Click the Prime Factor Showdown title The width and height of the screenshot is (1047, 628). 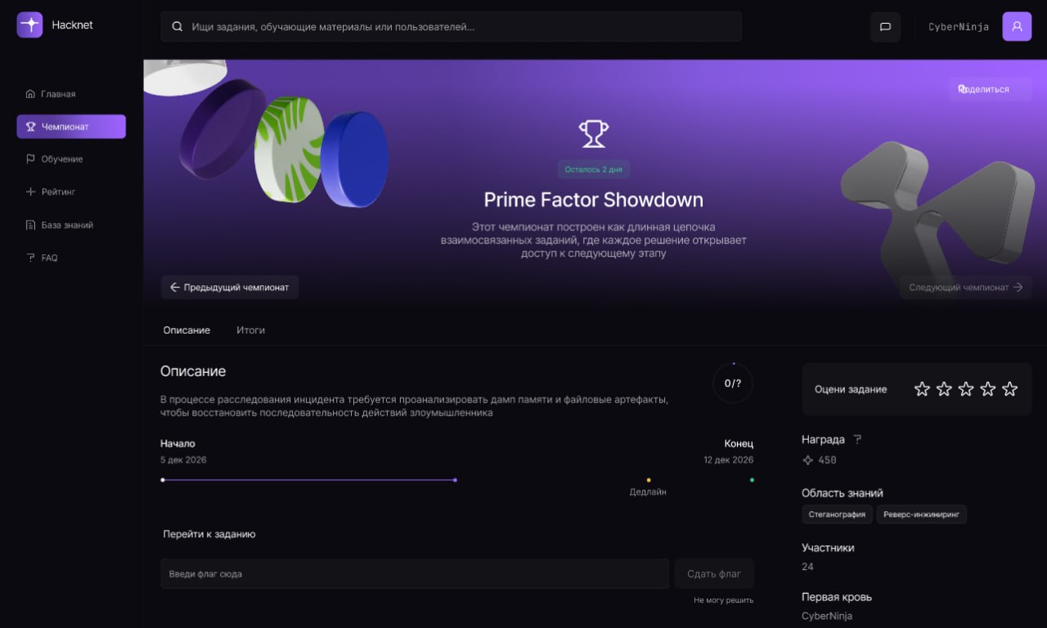point(594,200)
